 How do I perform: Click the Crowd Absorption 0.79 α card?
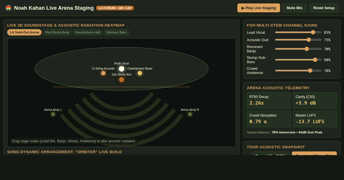coord(269,119)
